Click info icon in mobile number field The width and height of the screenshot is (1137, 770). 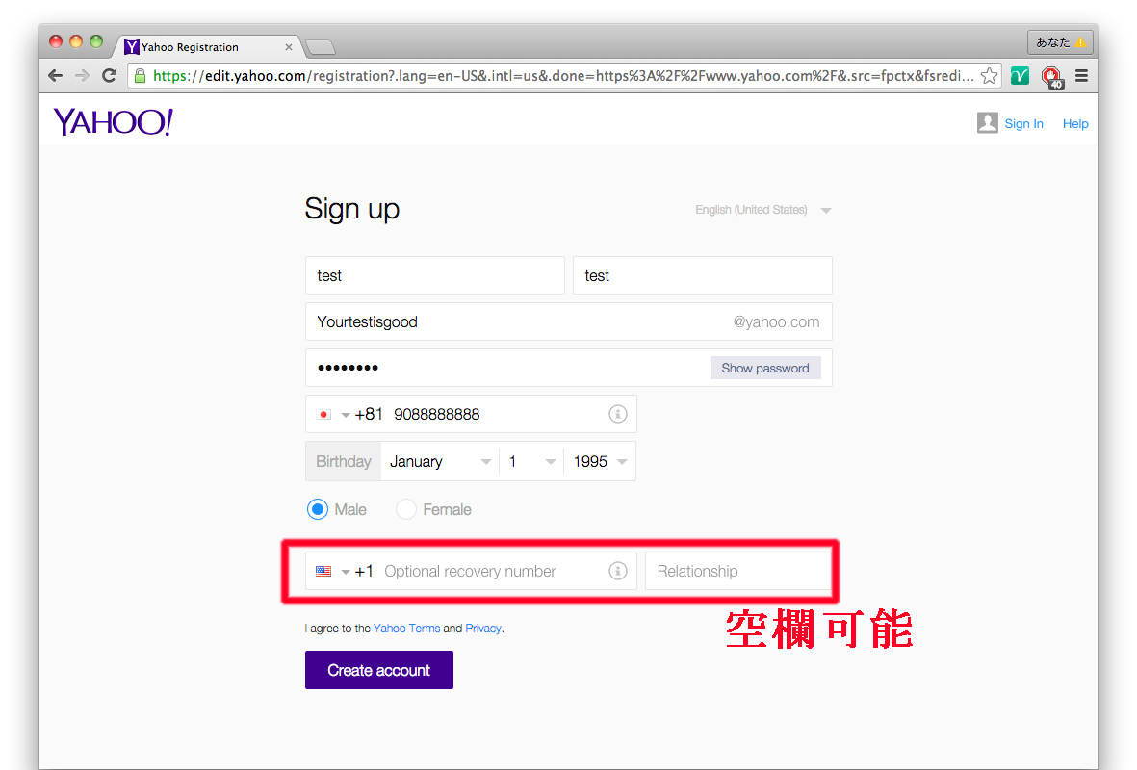point(618,414)
